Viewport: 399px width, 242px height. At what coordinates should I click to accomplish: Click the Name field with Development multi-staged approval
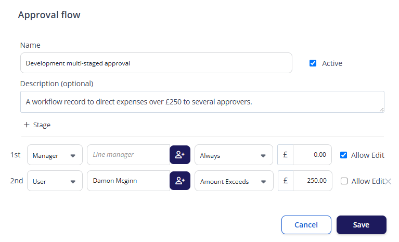pyautogui.click(x=156, y=63)
